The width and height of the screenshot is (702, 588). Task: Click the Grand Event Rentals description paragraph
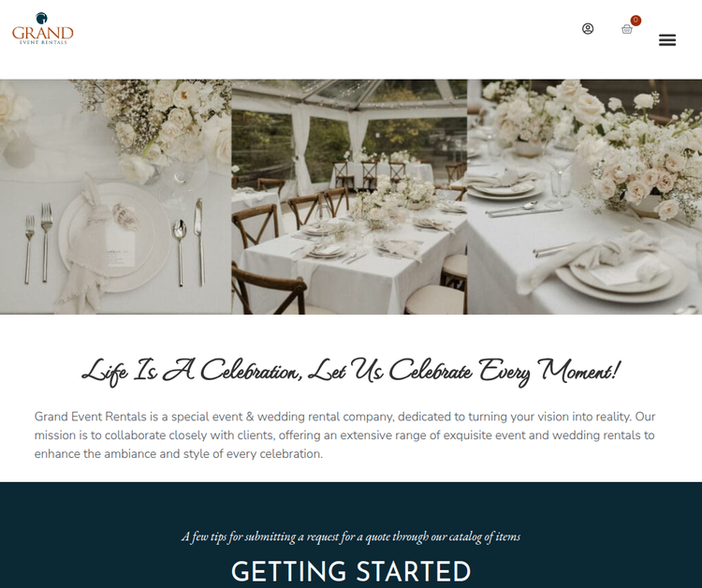tap(344, 434)
